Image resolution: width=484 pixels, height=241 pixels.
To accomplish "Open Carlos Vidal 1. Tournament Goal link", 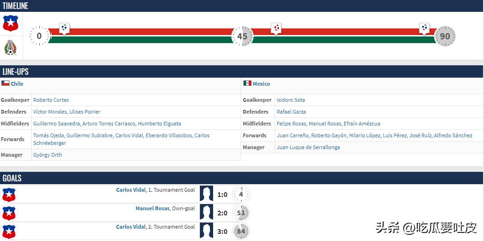I will 131,190.
